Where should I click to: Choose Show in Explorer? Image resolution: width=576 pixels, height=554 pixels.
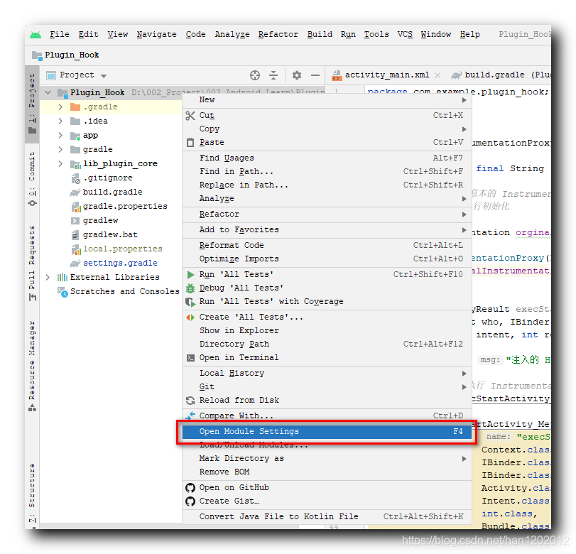pyautogui.click(x=327, y=331)
